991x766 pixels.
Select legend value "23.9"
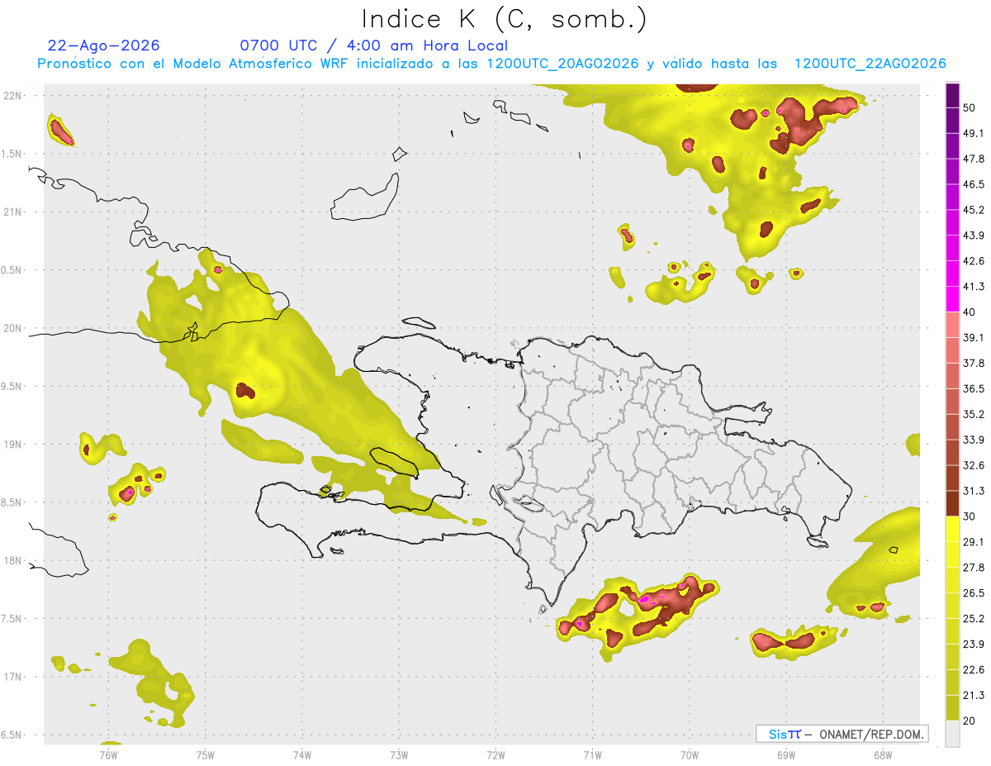pyautogui.click(x=974, y=644)
